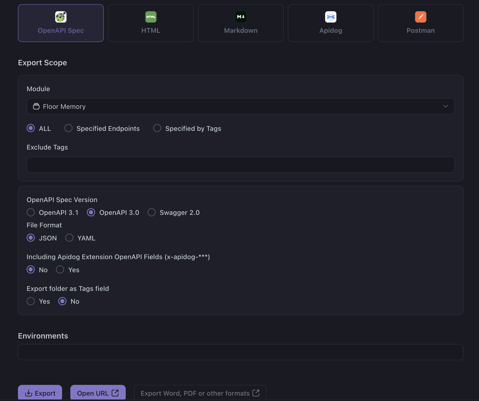Select Swagger 2.0 spec version

click(x=152, y=212)
